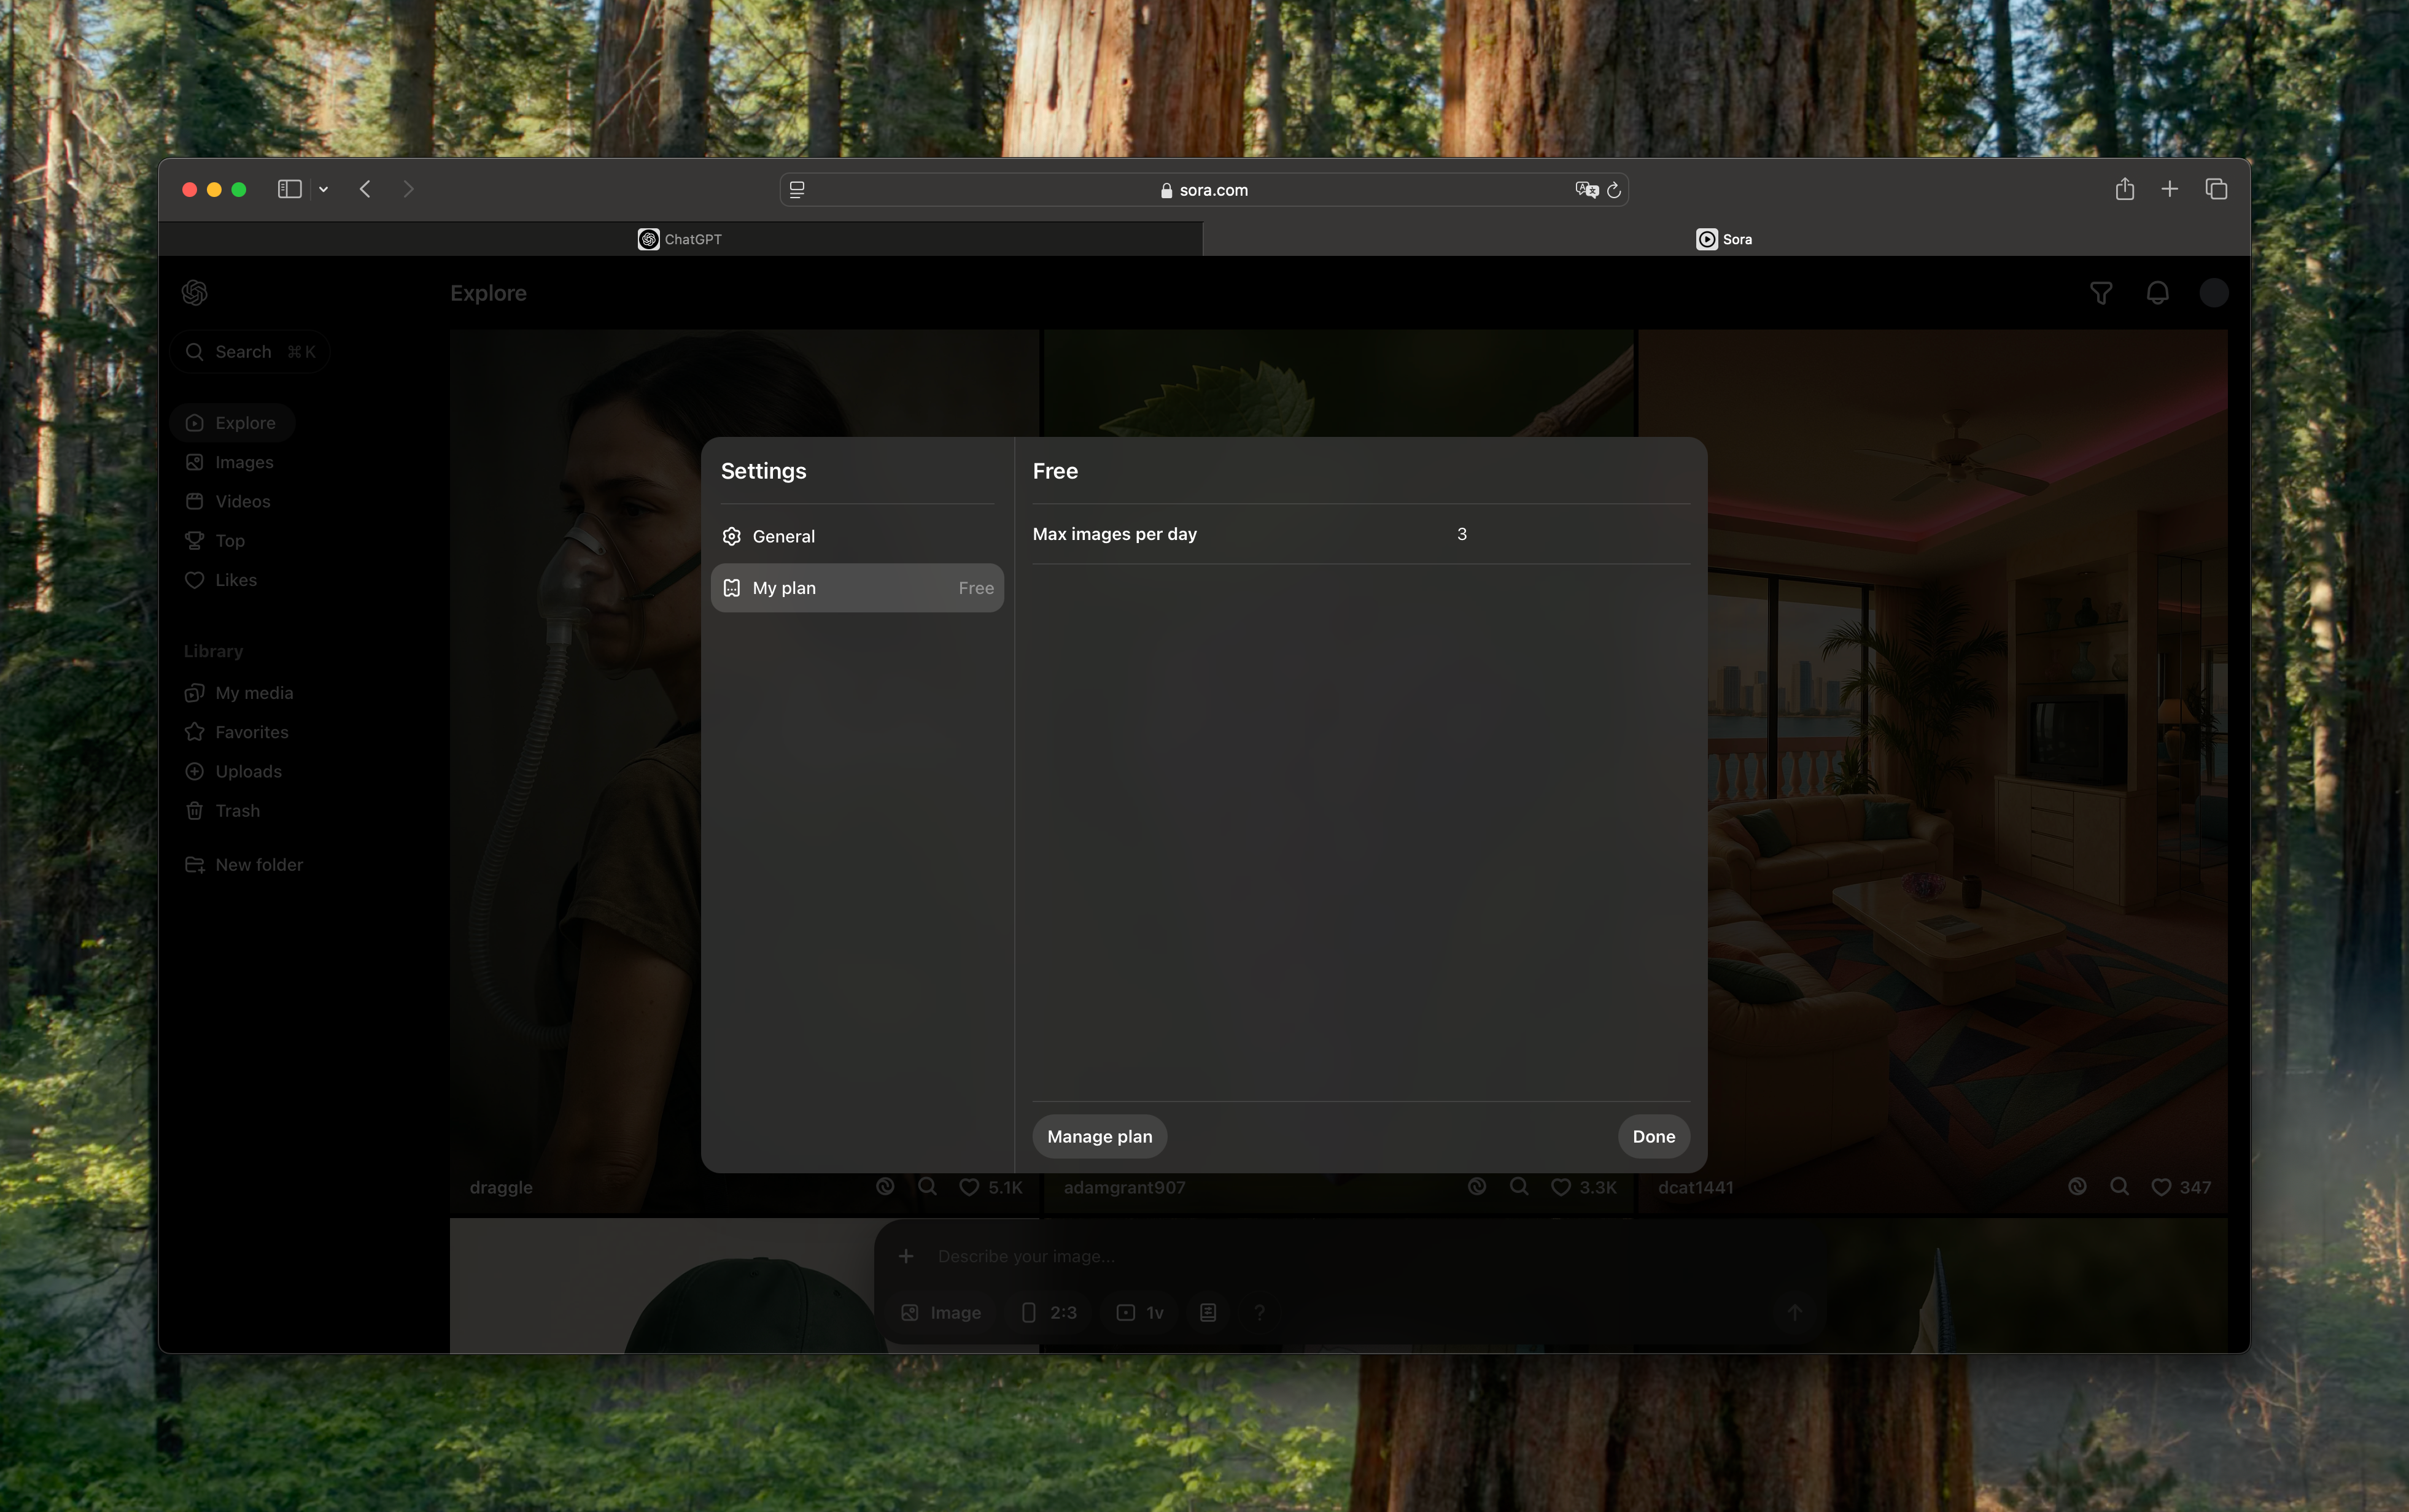Open the 2:3 aspect ratio dropdown
This screenshot has height=1512, width=2409.
[x=1049, y=1313]
